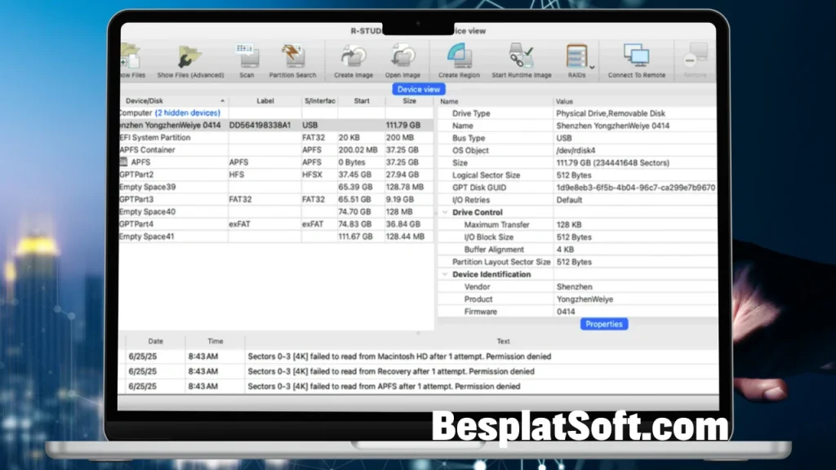Click the Open Image toolbar icon
836x470 pixels.
pos(403,59)
